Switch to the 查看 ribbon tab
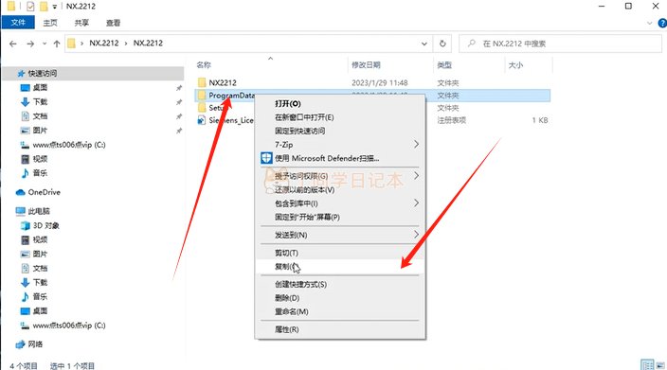 pos(113,23)
